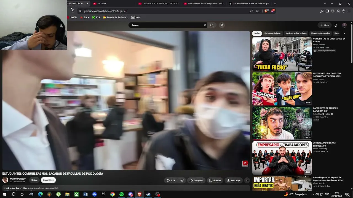Show more filter chips with right arrow
This screenshot has width=353, height=198.
pos(344,34)
